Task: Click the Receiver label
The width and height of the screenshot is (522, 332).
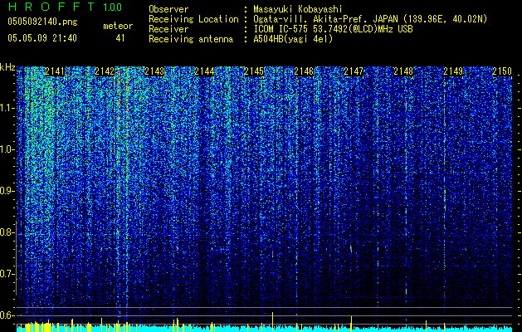Action: pos(168,29)
